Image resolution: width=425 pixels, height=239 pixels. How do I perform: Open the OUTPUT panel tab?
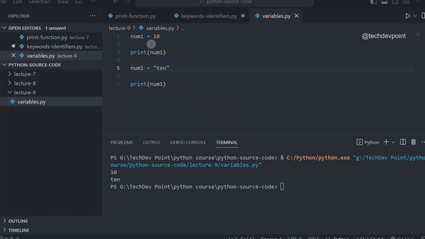tap(151, 142)
